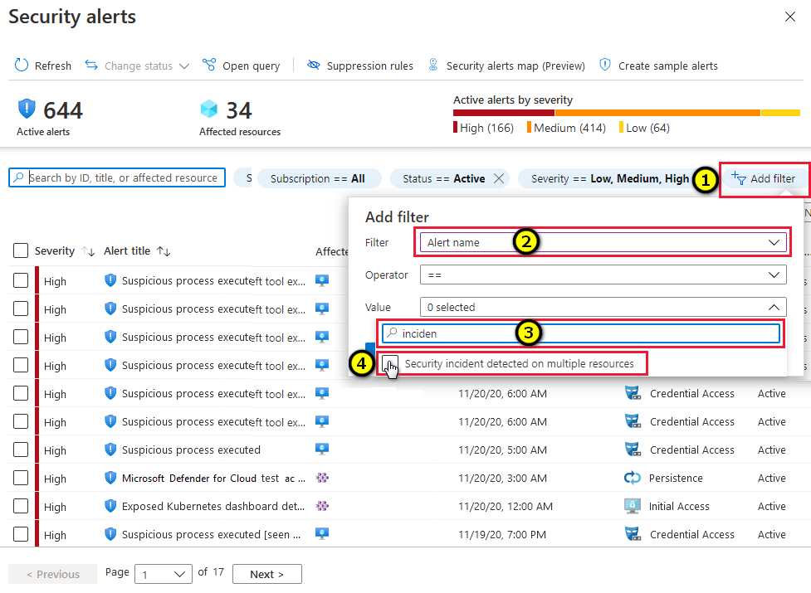Collapse the Value selection list
The height and width of the screenshot is (593, 811).
tap(774, 307)
